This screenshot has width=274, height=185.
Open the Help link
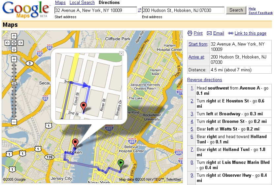coord(252,8)
